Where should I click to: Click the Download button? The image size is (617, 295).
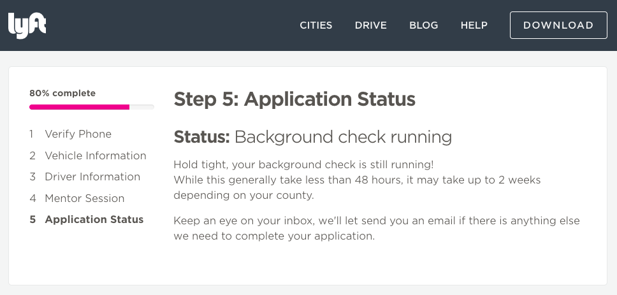click(558, 25)
